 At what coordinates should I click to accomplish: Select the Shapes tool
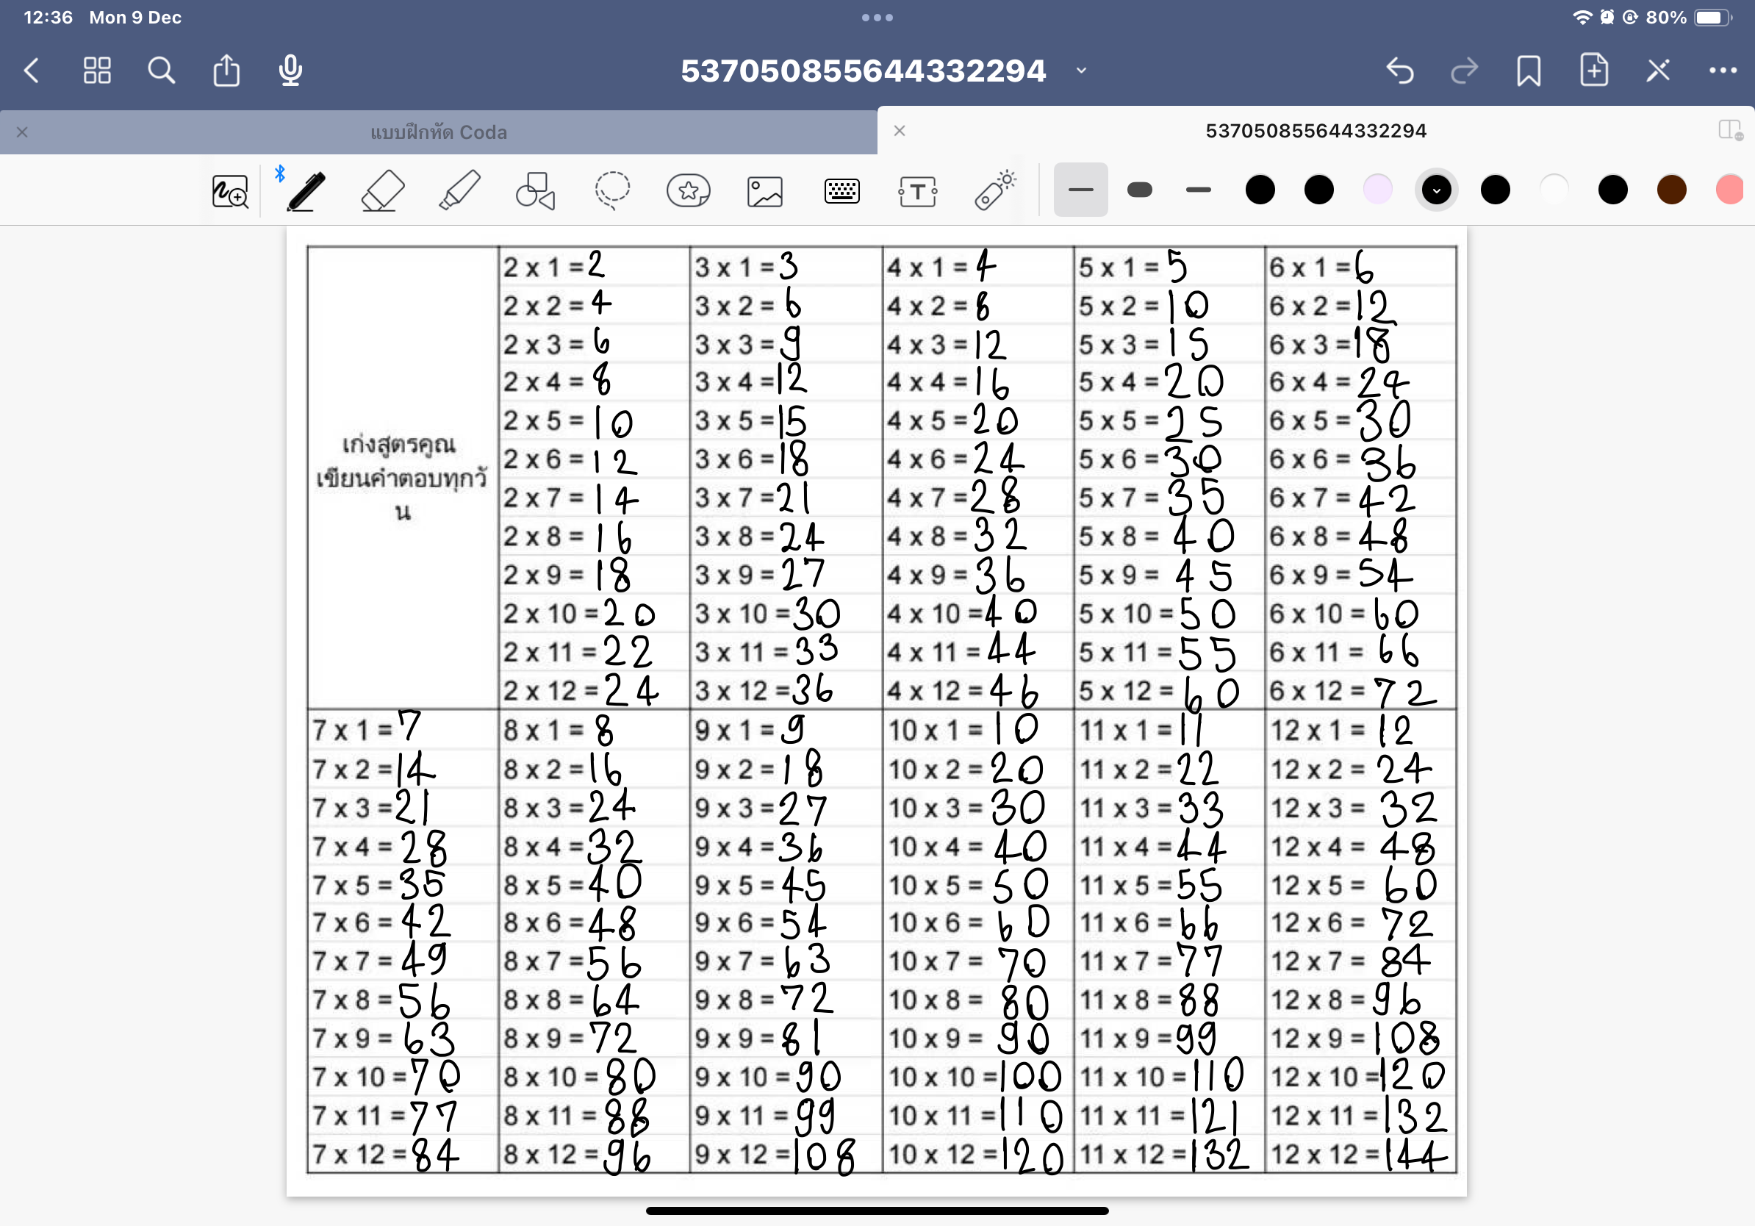[535, 190]
